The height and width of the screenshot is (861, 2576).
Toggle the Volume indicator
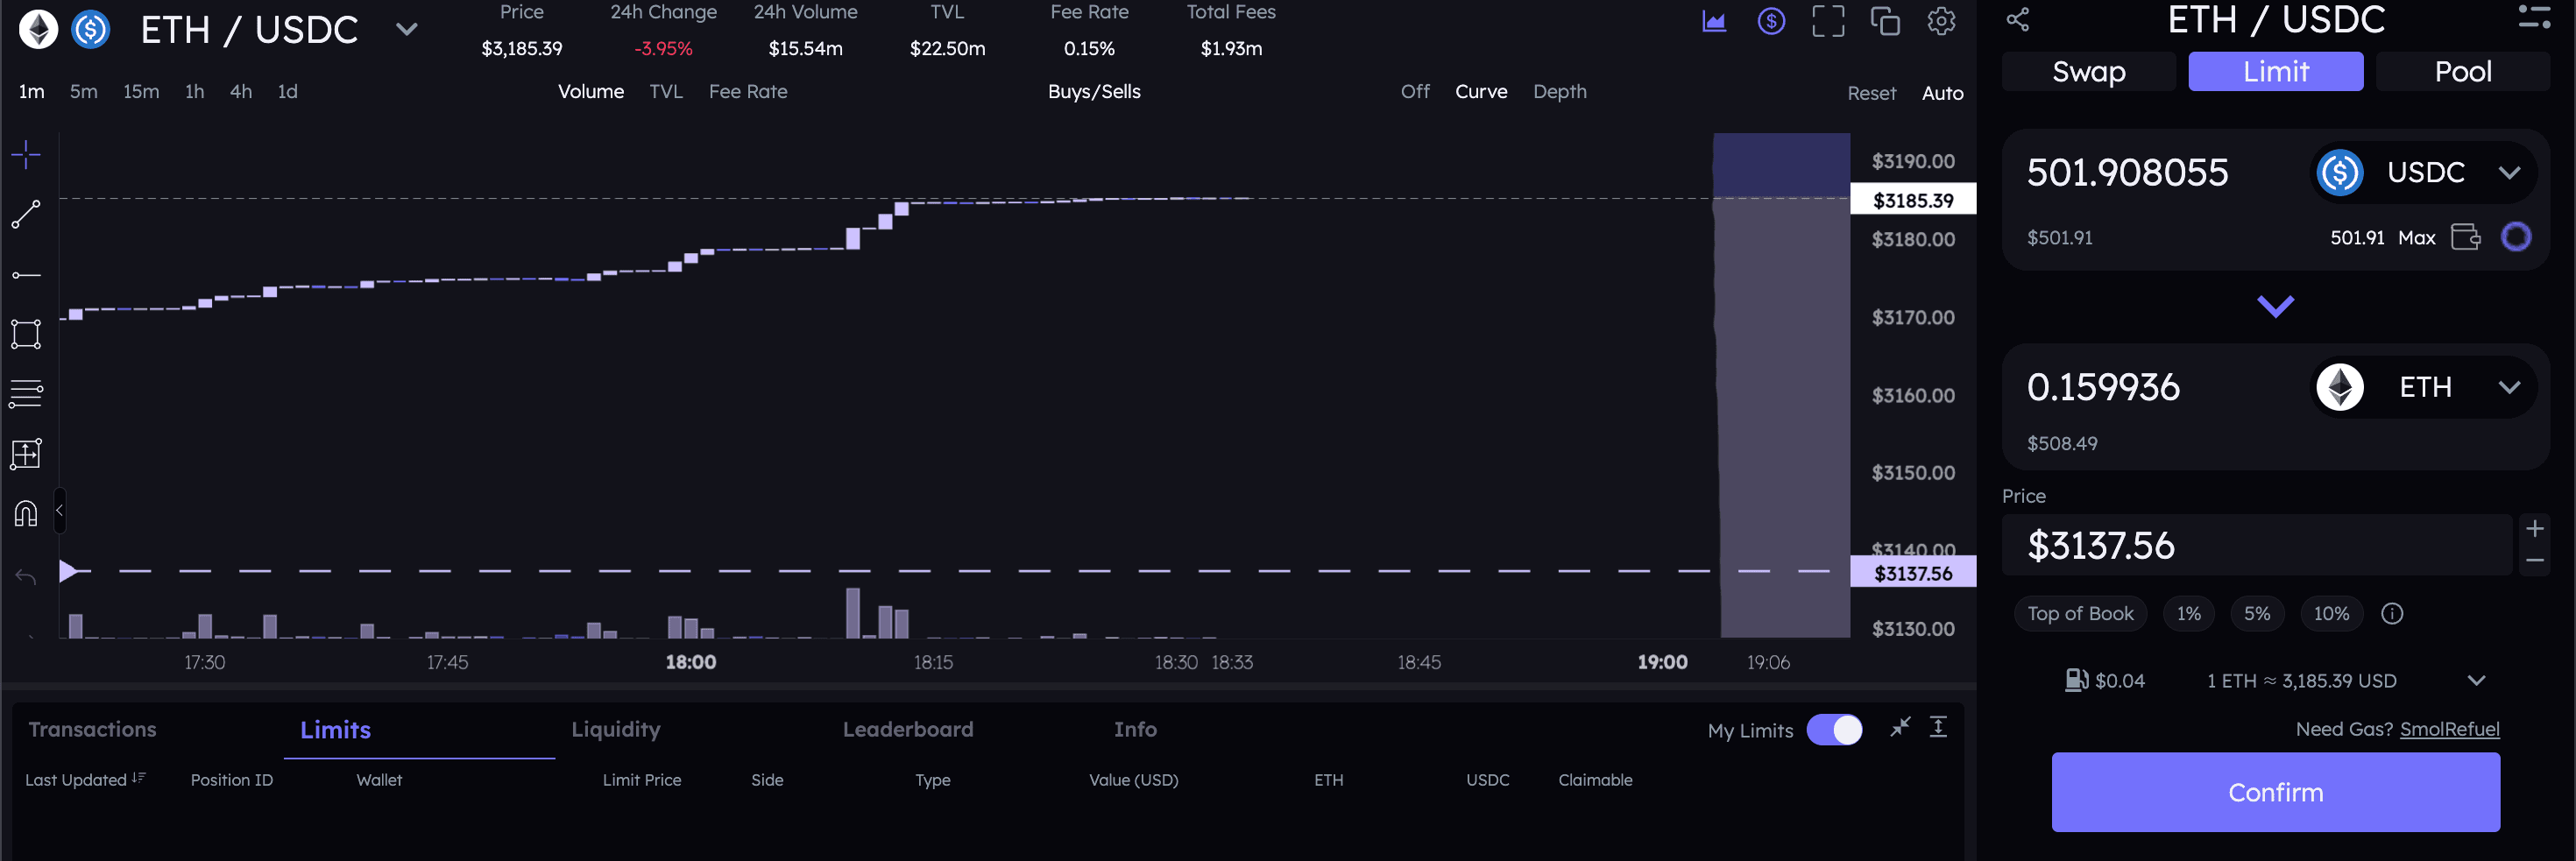[x=591, y=91]
